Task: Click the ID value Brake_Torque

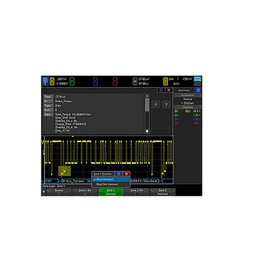Action: point(63,101)
